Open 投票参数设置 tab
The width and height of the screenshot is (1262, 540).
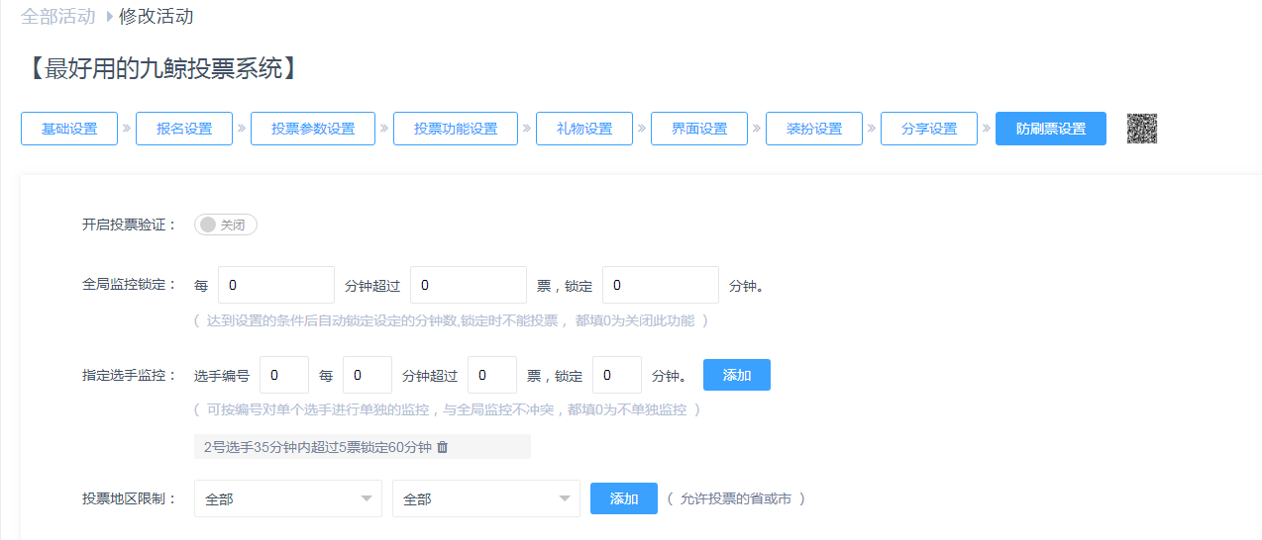(x=313, y=129)
